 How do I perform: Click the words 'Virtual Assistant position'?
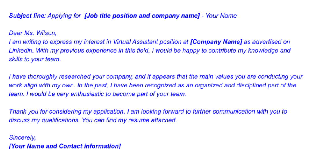point(151,42)
